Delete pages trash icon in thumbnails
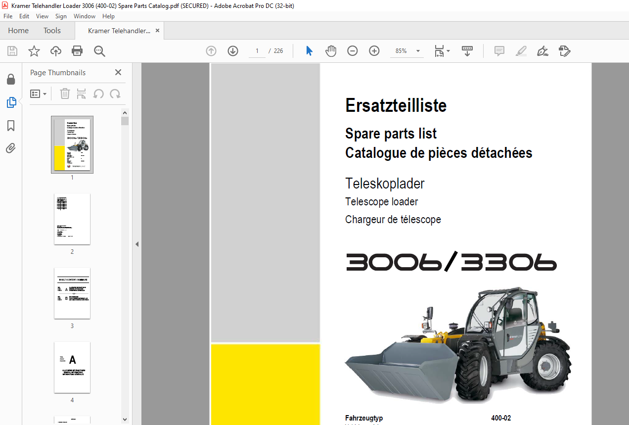This screenshot has width=629, height=425. click(x=65, y=94)
